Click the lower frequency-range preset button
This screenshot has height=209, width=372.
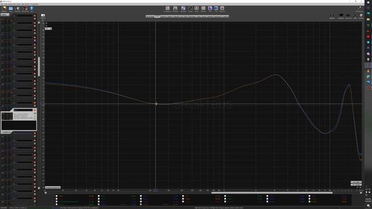356,185
